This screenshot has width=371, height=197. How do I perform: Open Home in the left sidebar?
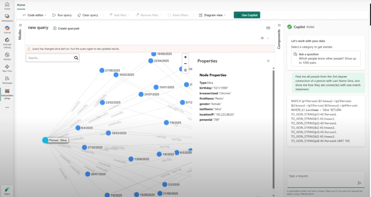(x=7, y=6)
